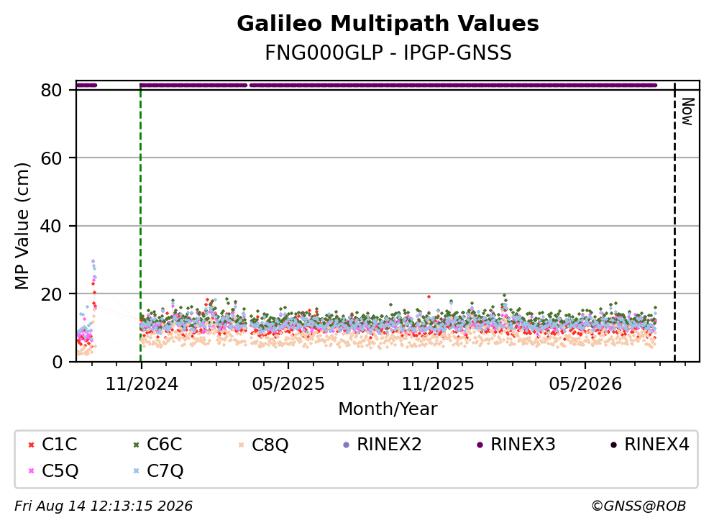This screenshot has width=714, height=528.
Task: Click the 20 y-axis tick label
Action: coord(52,293)
